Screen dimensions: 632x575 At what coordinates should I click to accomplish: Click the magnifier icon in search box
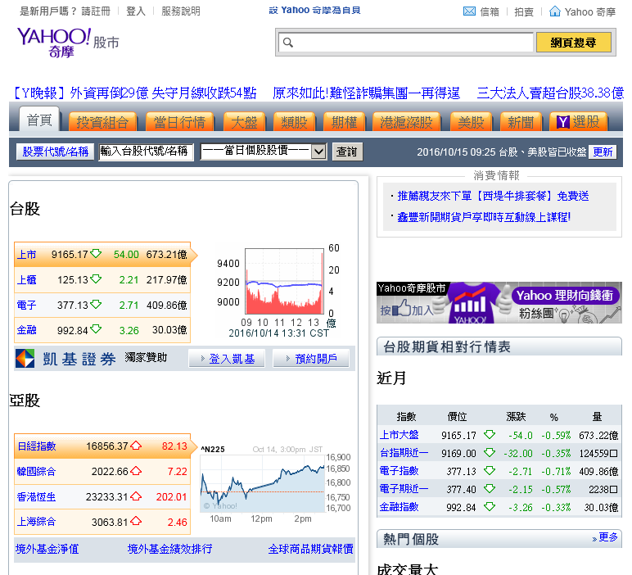[x=288, y=43]
